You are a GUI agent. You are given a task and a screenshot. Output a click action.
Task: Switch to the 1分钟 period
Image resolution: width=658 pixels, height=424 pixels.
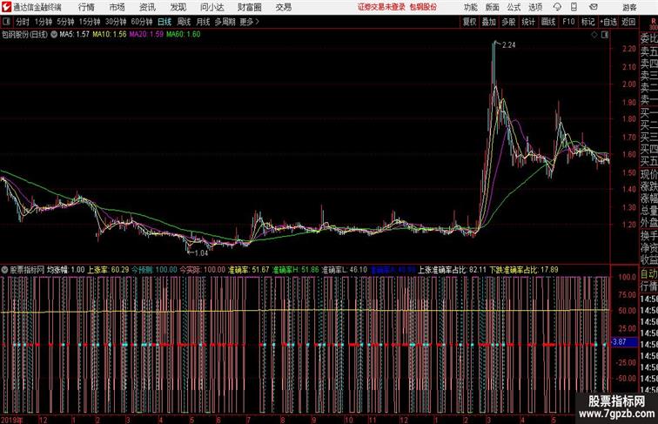click(x=44, y=22)
